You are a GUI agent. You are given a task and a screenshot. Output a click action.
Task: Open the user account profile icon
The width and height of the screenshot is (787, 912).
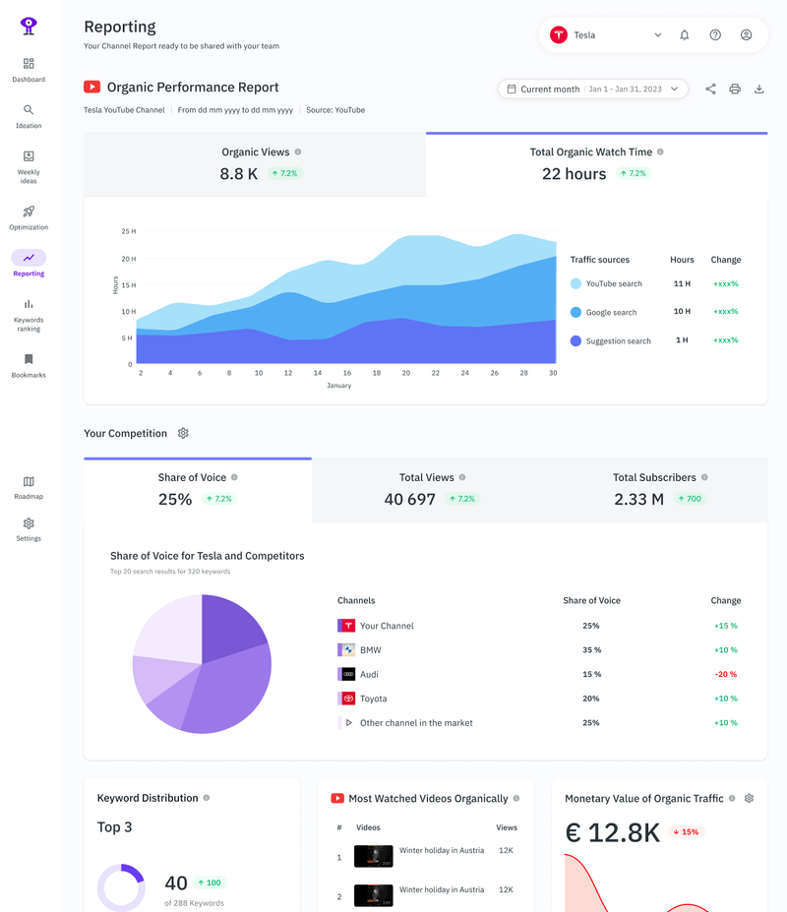pos(747,34)
